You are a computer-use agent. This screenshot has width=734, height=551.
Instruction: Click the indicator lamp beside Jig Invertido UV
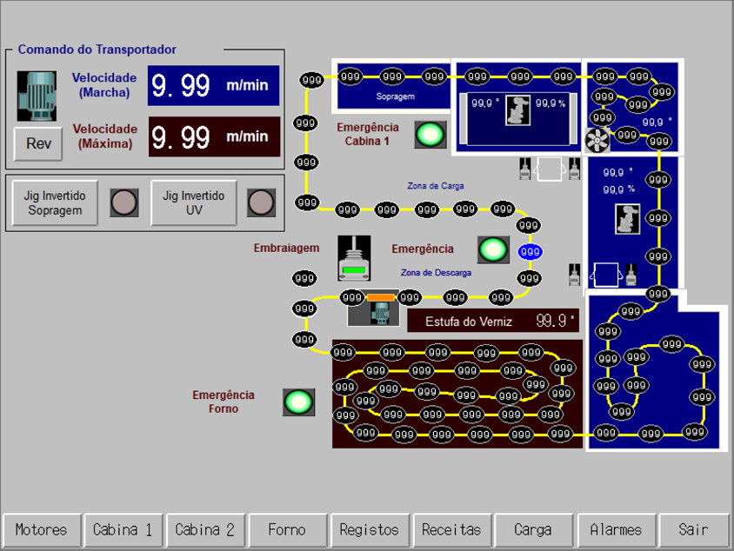click(261, 202)
